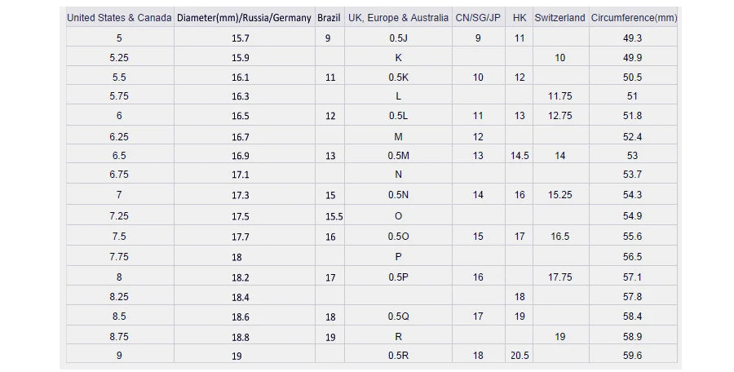
Task: Click the 49.3 circumference cell
Action: [x=632, y=38]
